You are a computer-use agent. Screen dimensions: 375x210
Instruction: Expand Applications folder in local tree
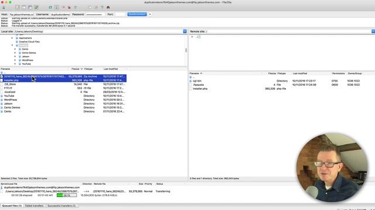(12, 38)
